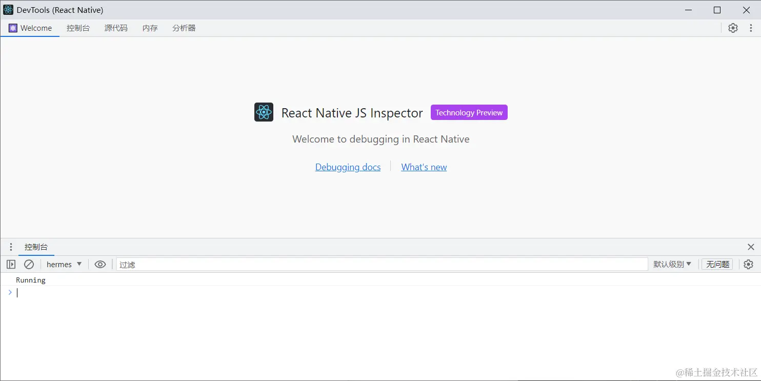Maximize the DevTools window
The image size is (761, 381).
coord(717,10)
